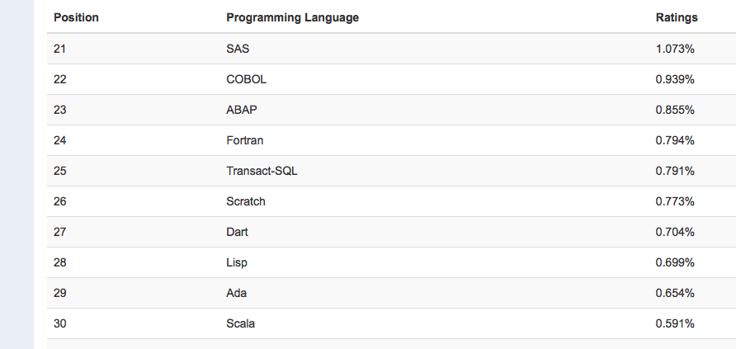Select the Dart language cell
736x349 pixels.
237,232
